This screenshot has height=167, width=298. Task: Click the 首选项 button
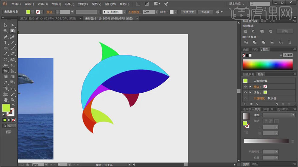206,12
